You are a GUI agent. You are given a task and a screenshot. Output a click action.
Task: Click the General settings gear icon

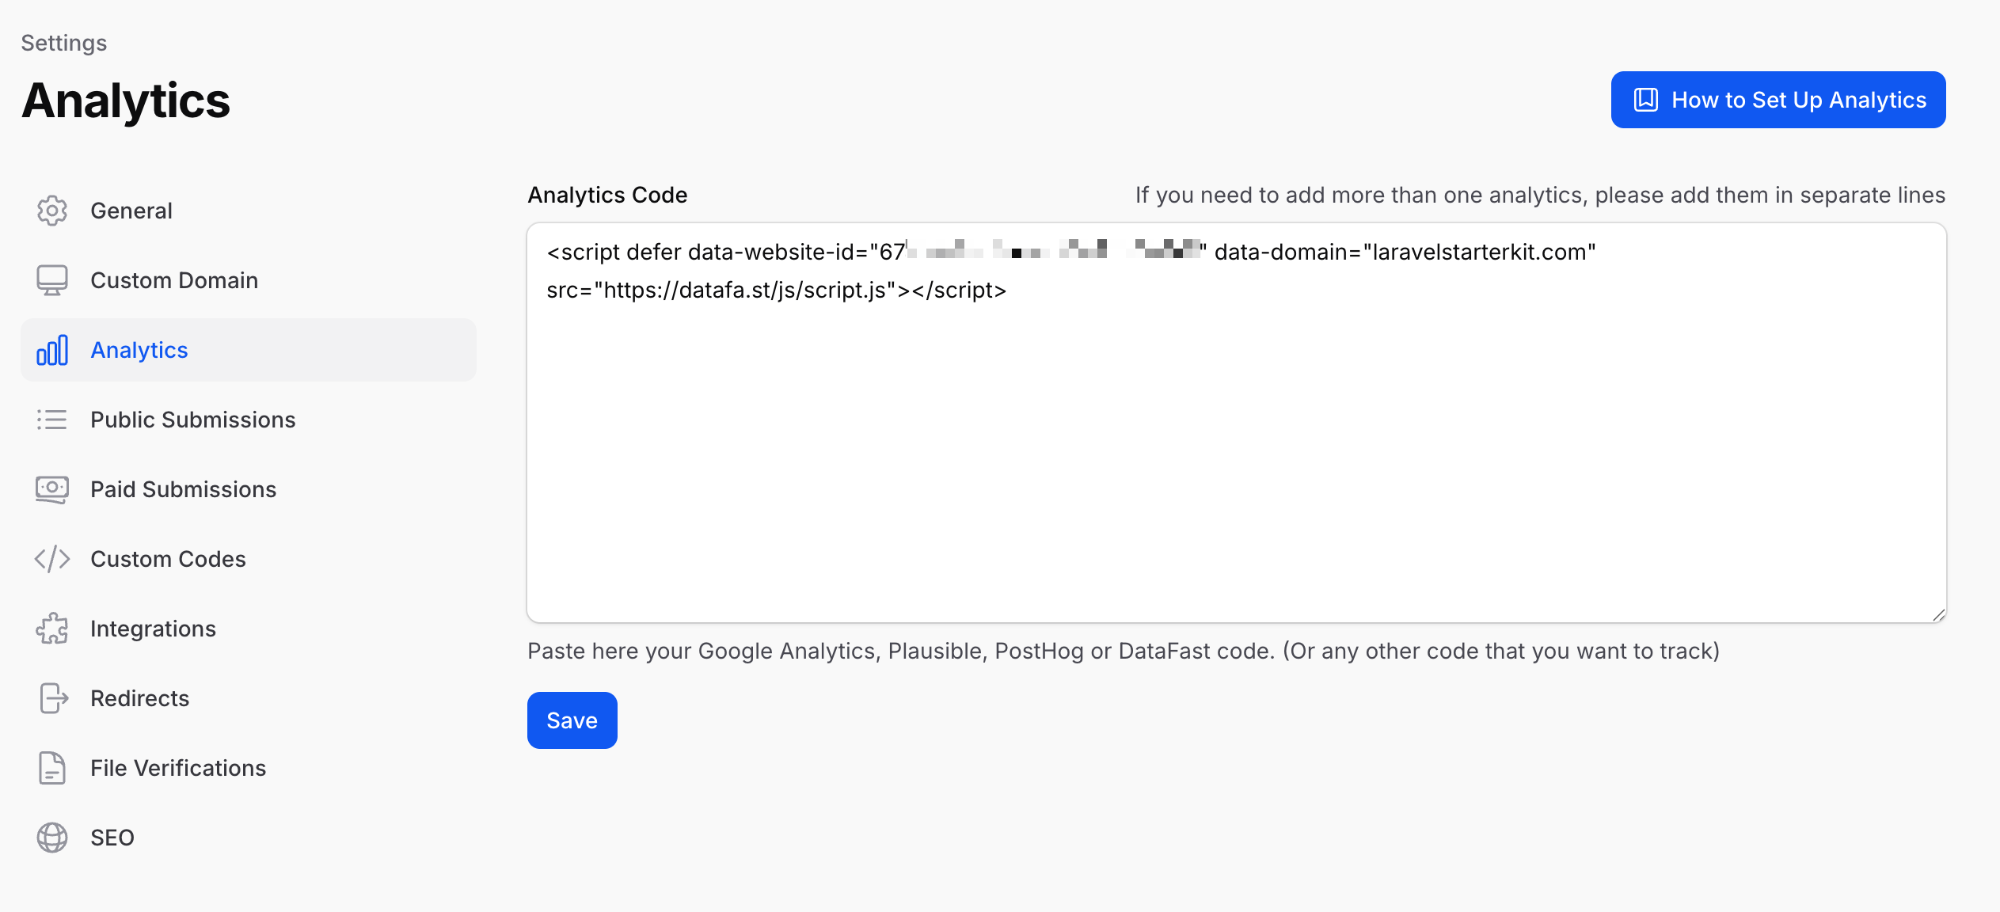51,210
